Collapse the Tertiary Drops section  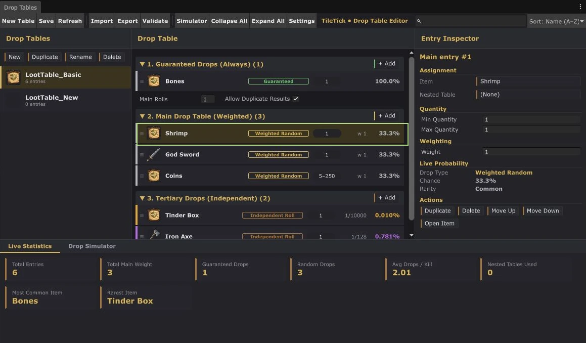point(142,198)
